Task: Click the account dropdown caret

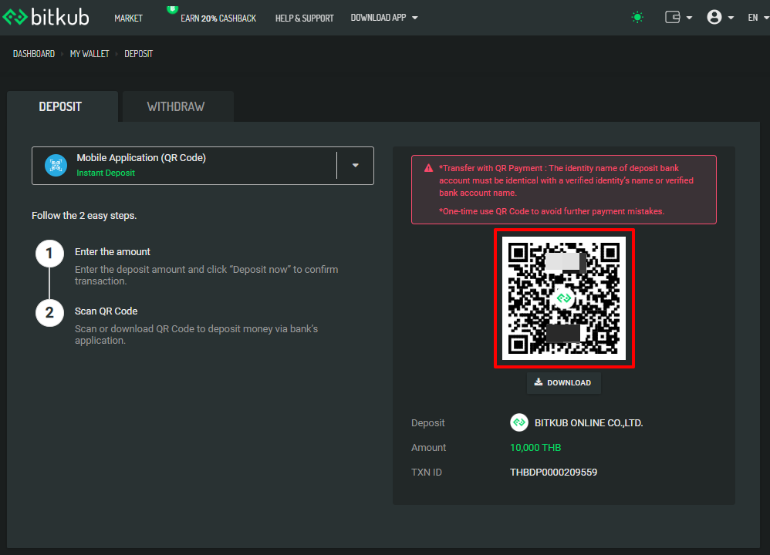Action: point(731,18)
